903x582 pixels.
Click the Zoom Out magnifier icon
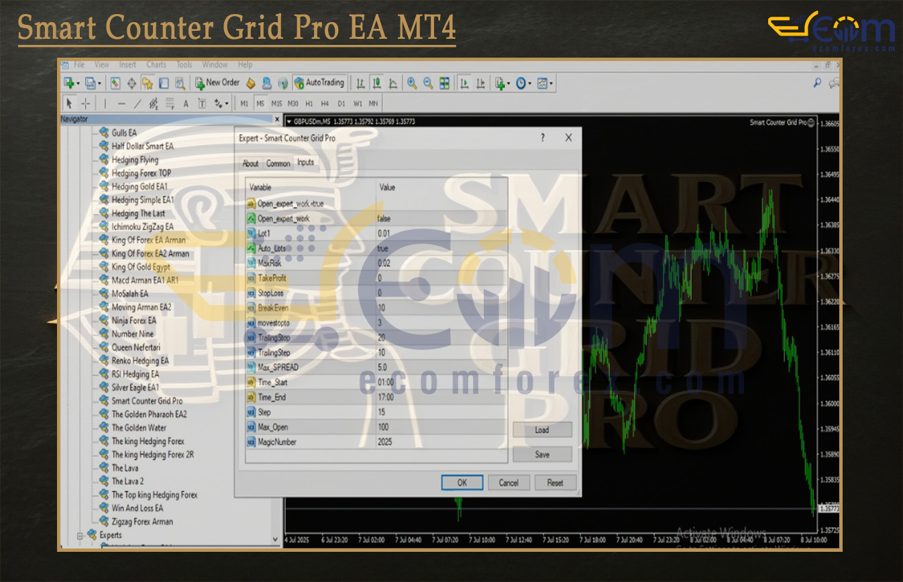tap(428, 83)
